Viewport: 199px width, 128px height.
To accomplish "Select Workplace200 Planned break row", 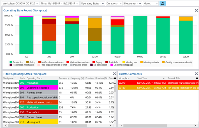I will coord(58,117).
